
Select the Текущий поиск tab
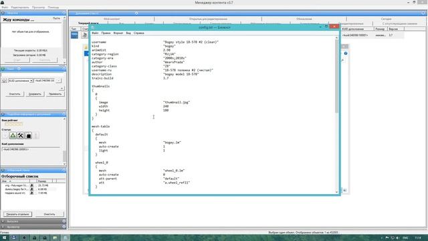(88, 23)
